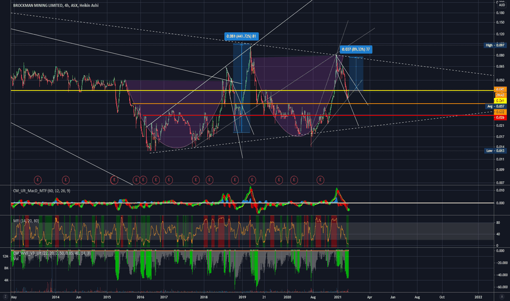
Task: Click the 2019 label on time axis
Action: point(242,297)
